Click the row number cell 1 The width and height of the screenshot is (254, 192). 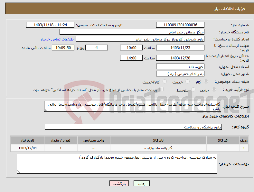pos(244,148)
